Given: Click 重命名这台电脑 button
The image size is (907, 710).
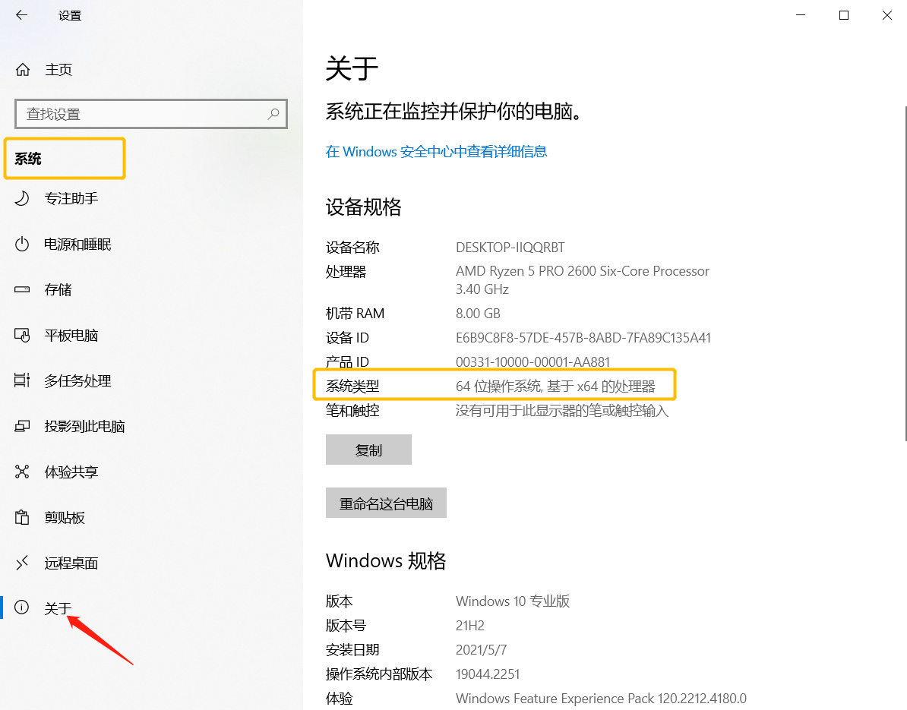Looking at the screenshot, I should [x=386, y=503].
